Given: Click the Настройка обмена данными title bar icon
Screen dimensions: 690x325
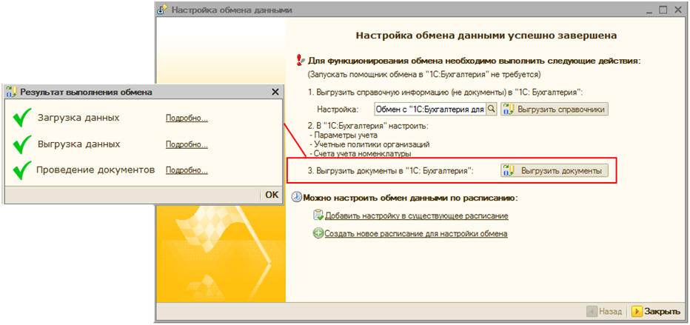Looking at the screenshot, I should 162,10.
